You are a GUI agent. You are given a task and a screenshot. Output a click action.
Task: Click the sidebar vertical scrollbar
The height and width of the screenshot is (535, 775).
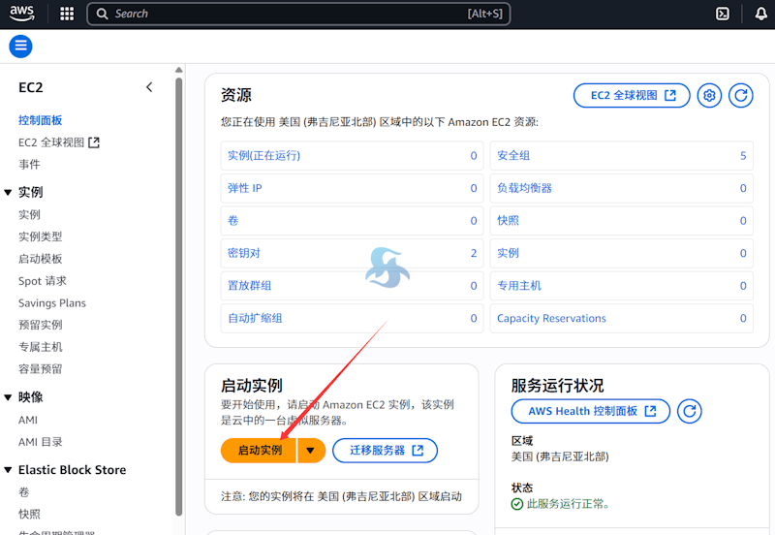click(x=178, y=291)
